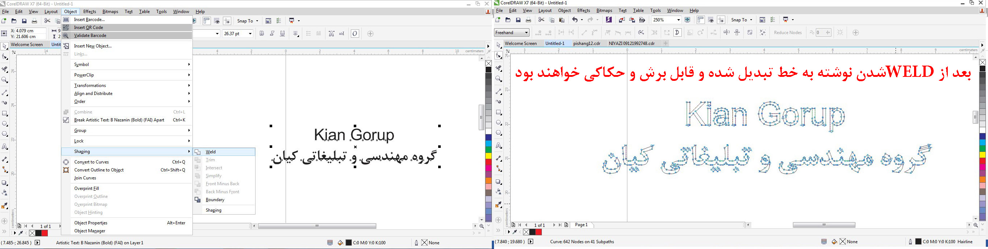This screenshot has width=988, height=249.
Task: Toggle Show Guidelines in the right window
Action: click(722, 20)
